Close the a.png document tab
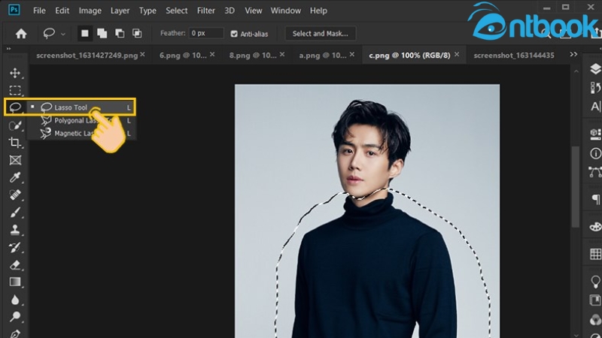The width and height of the screenshot is (602, 338). tap(352, 54)
